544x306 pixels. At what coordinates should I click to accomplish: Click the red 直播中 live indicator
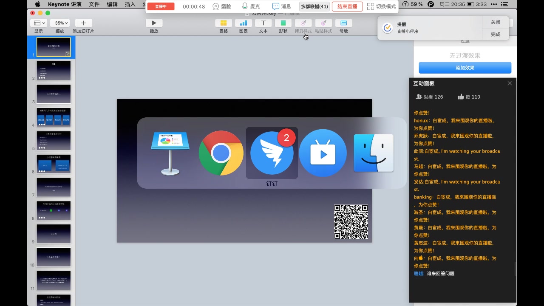161,6
